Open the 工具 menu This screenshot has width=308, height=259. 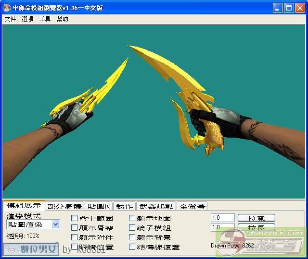pos(45,19)
